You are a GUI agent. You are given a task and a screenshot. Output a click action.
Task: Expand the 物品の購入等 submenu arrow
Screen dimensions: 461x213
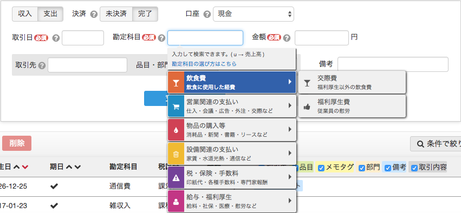[290, 129]
